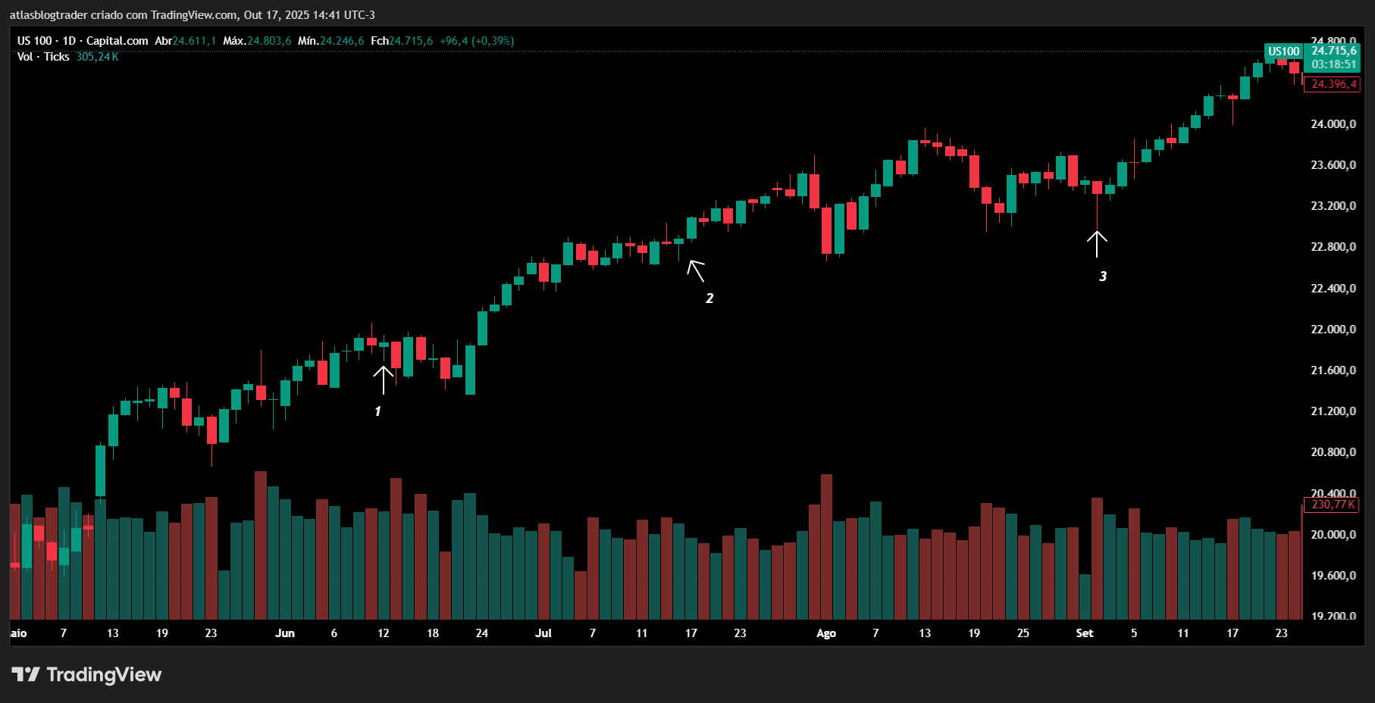Click the 24.000,0 price axis label
Image resolution: width=1375 pixels, height=703 pixels.
pos(1333,124)
